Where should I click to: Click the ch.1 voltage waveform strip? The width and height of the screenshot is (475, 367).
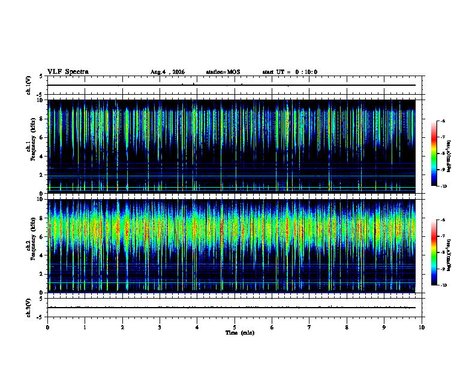[x=235, y=85]
